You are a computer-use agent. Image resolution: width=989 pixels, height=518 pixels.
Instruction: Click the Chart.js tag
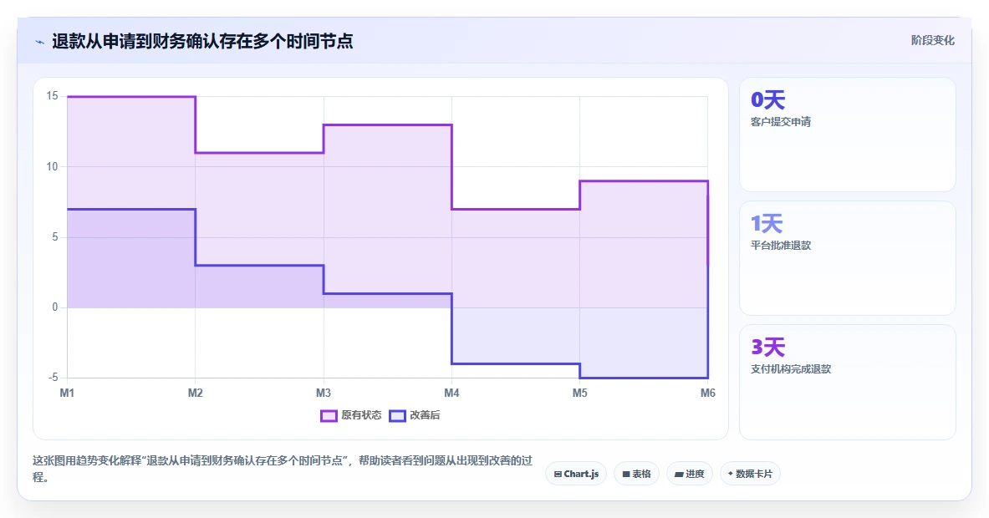pyautogui.click(x=576, y=474)
